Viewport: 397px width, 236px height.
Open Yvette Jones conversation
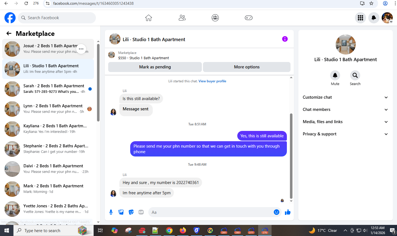(x=48, y=209)
